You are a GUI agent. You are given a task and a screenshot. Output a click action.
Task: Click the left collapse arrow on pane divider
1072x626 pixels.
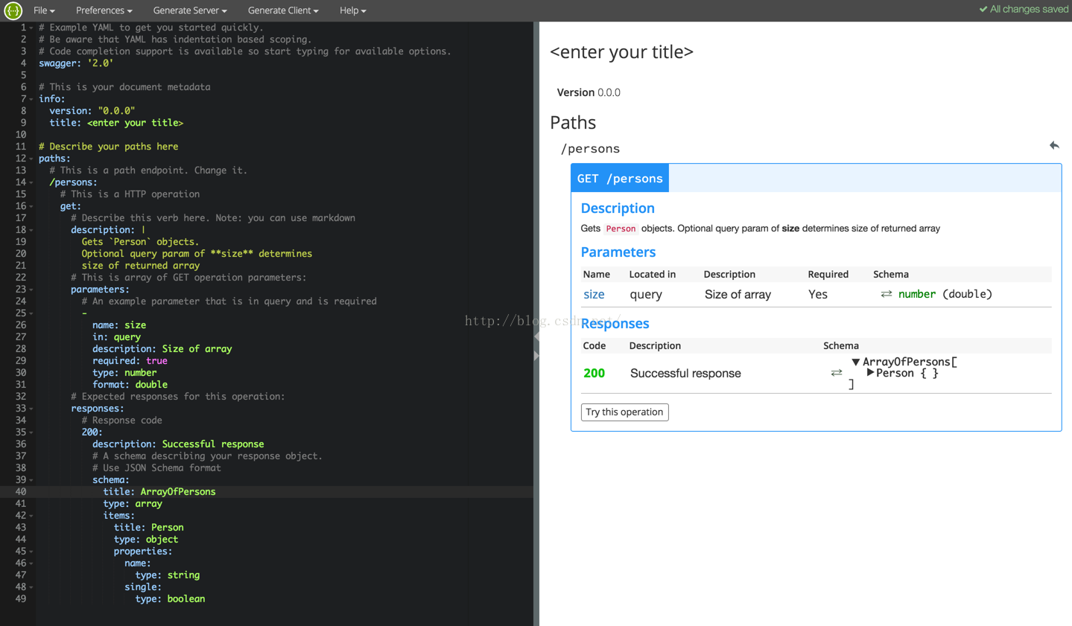(x=536, y=336)
